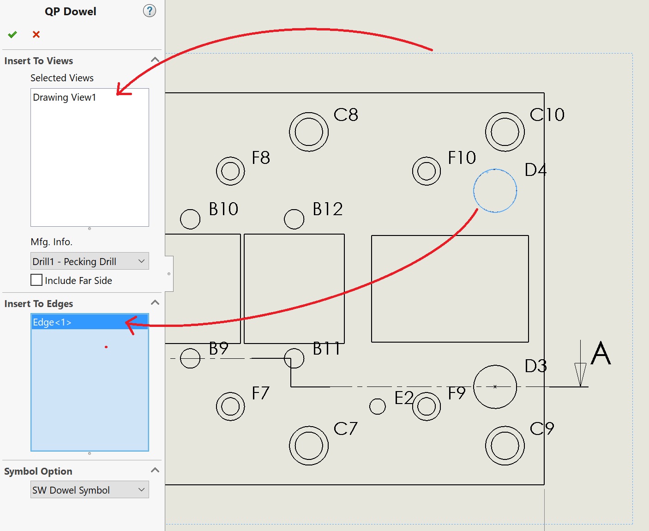Select Drawing View1 in Selected Views list

(65, 97)
